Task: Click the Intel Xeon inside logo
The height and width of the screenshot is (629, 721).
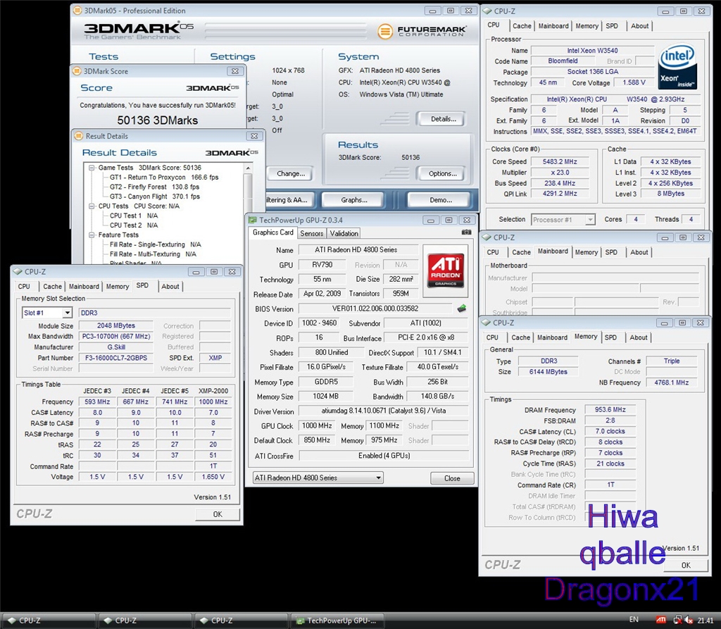Action: [x=677, y=67]
